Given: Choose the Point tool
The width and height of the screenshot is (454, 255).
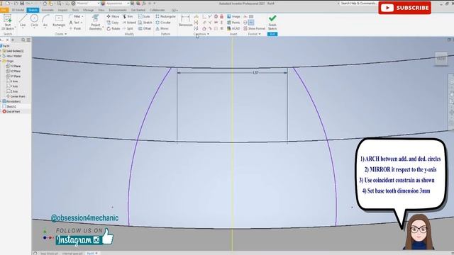Looking at the screenshot, I should click(x=75, y=28).
